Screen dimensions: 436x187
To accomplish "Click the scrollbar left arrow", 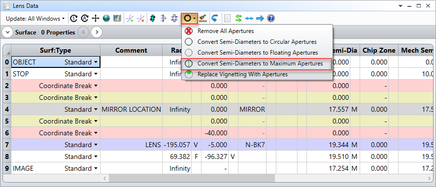I will [105, 178].
